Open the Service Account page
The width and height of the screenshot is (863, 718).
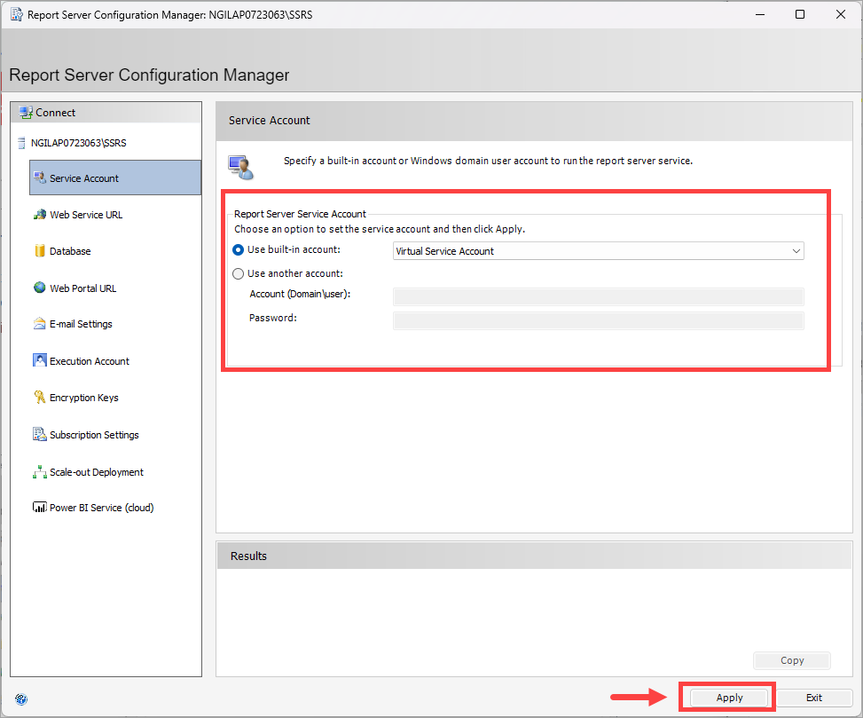click(115, 178)
